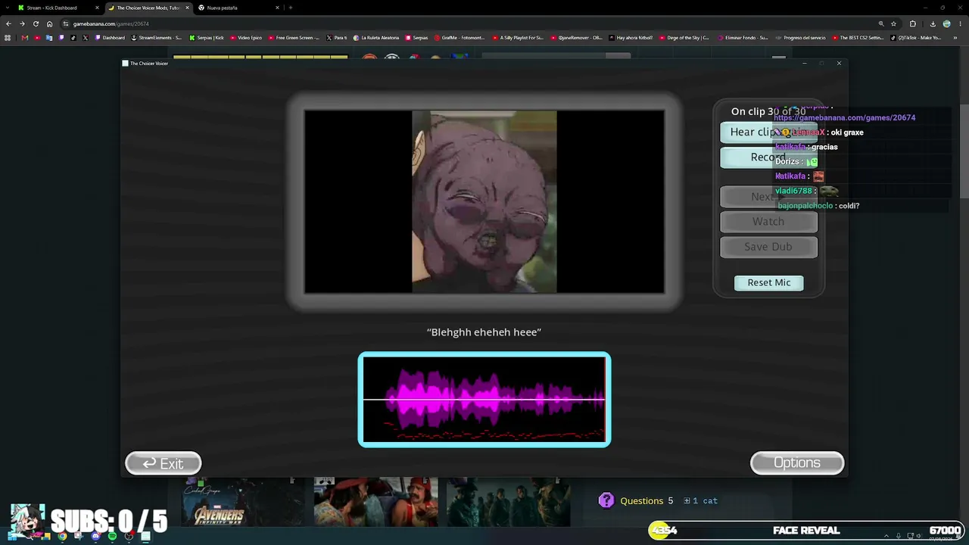Bookmark this page with the star

coord(893,23)
